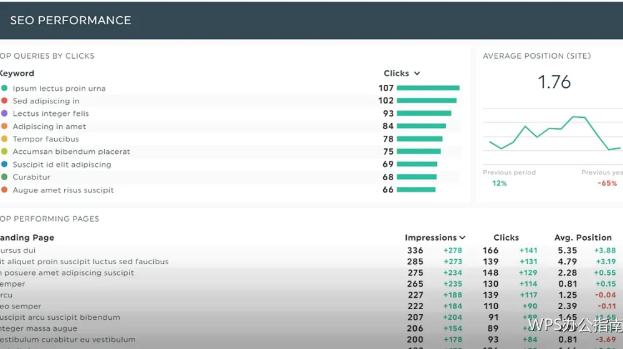623x349 pixels.
Task: Click avg position value 5.35
Action: pyautogui.click(x=568, y=251)
